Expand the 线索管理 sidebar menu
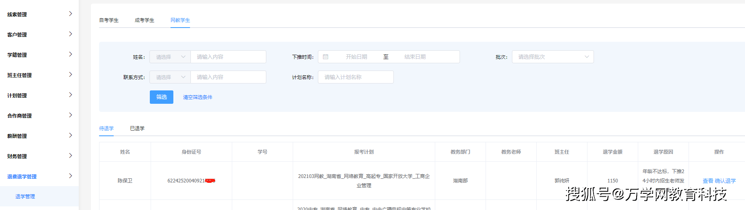 [x=70, y=14]
